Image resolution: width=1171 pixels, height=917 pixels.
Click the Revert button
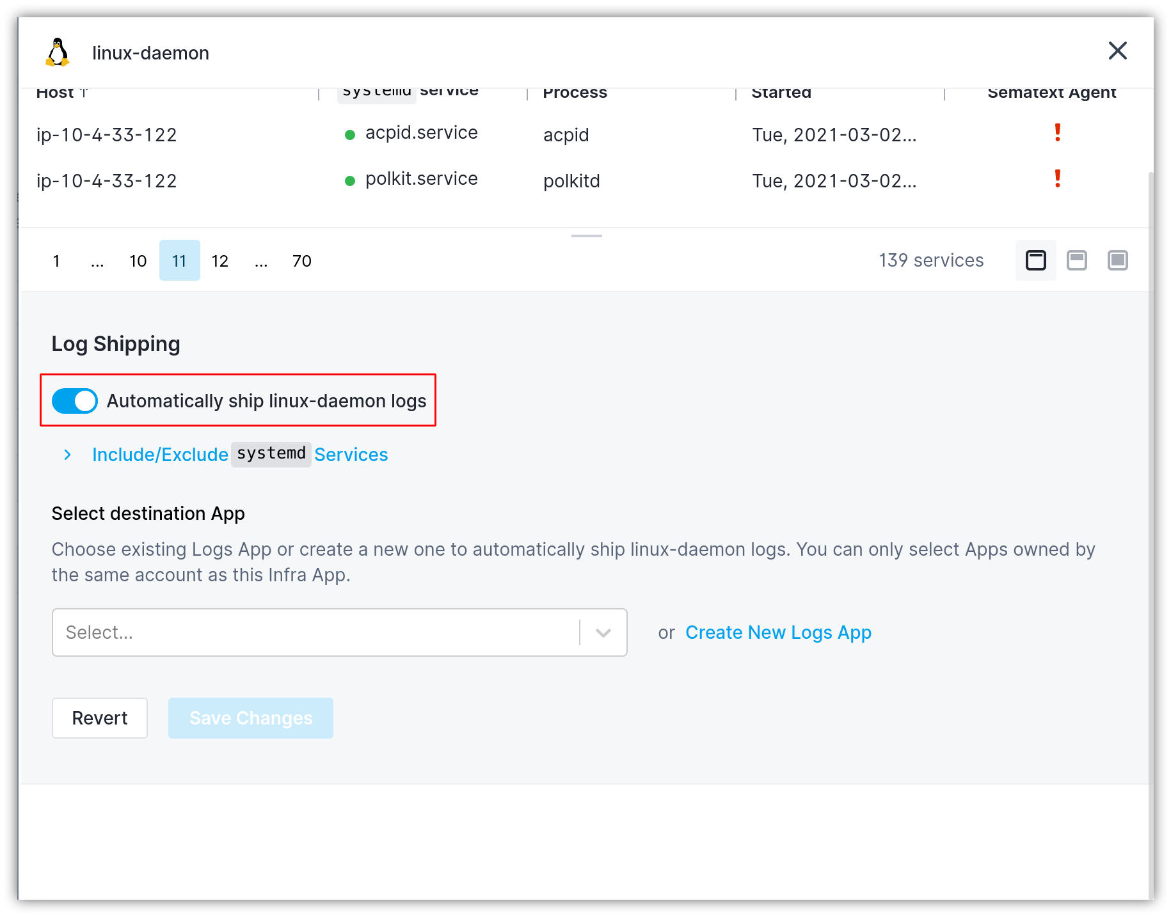(x=100, y=718)
